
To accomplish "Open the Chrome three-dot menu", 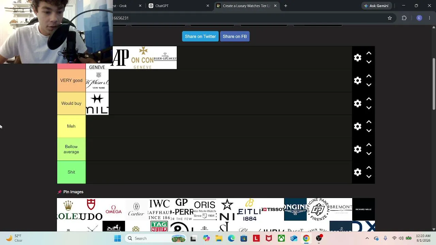I will (x=430, y=18).
